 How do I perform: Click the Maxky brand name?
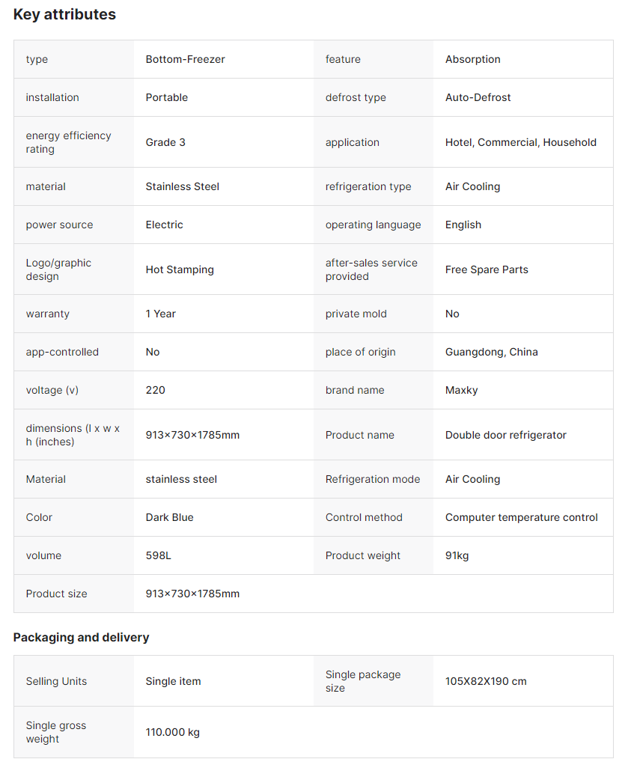(461, 390)
